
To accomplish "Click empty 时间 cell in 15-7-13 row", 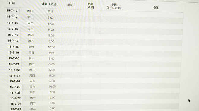I will (71, 18).
